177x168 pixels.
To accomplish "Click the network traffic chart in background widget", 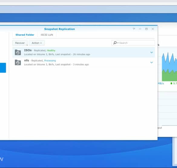I will point(169,67).
